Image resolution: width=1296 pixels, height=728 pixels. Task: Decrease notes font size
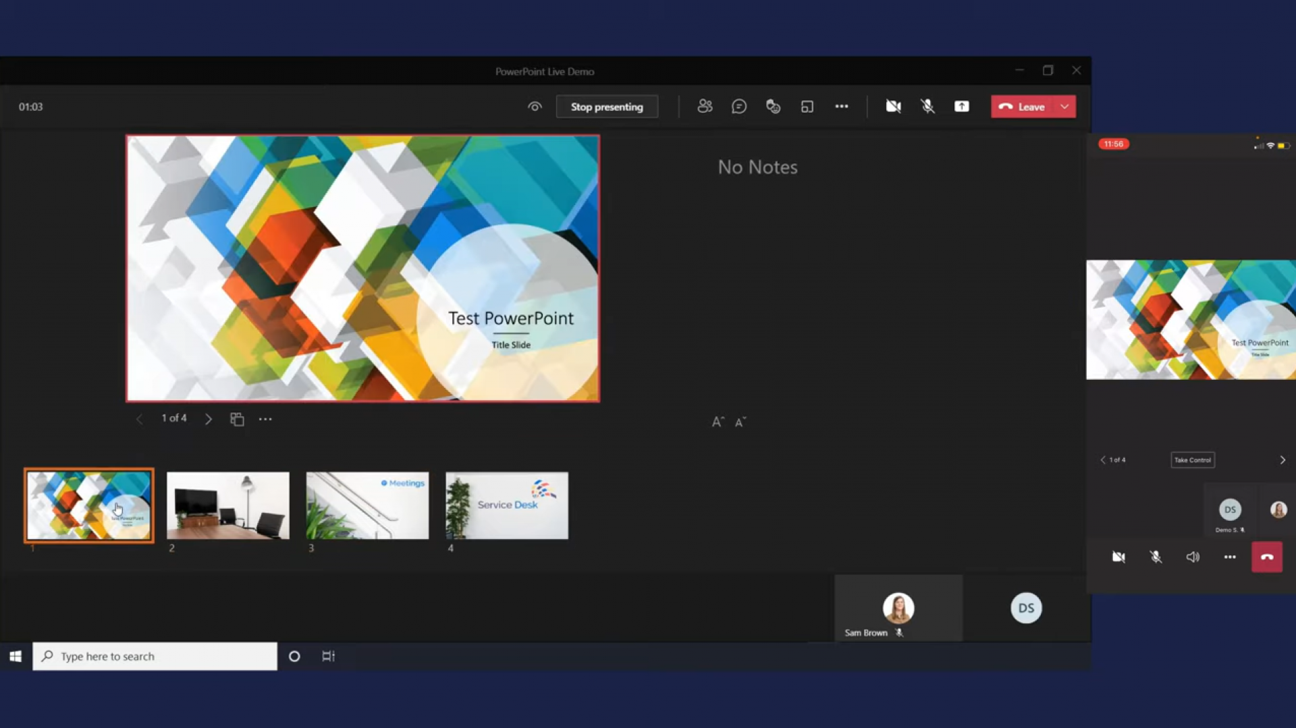pyautogui.click(x=740, y=421)
